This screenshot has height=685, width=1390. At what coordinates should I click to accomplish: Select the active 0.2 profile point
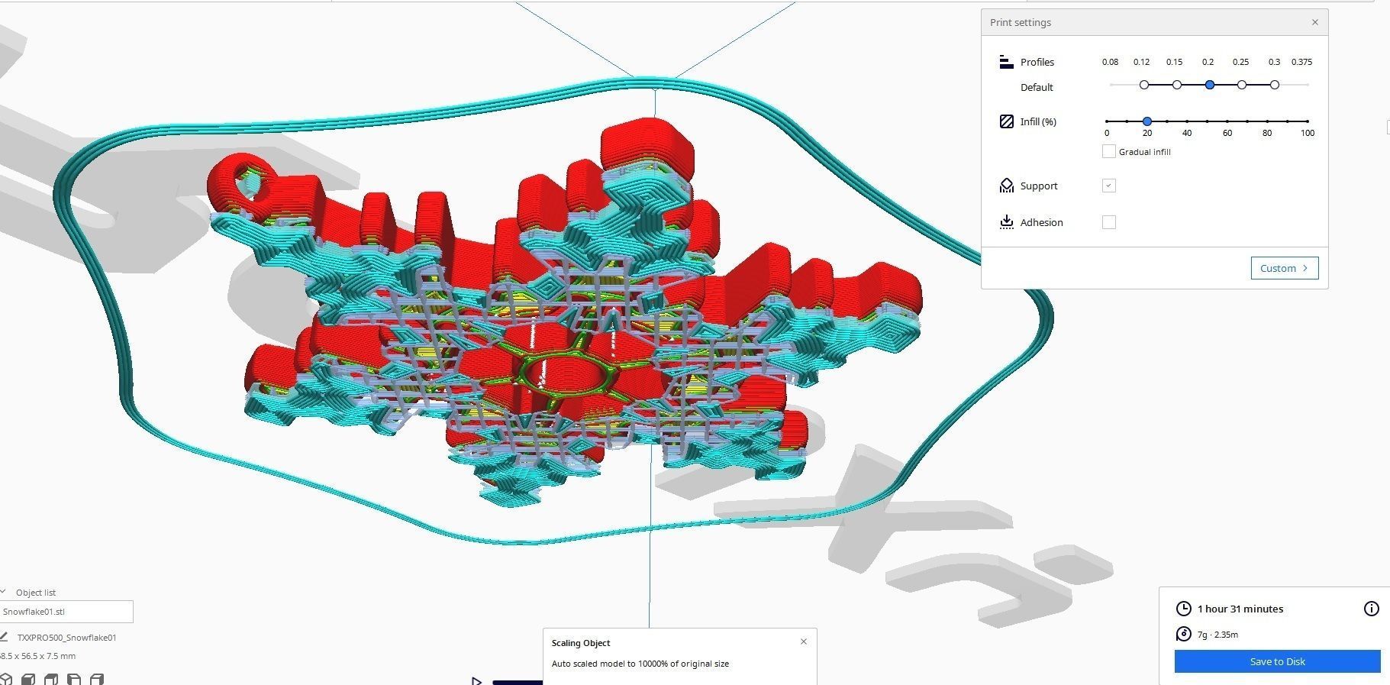point(1209,85)
